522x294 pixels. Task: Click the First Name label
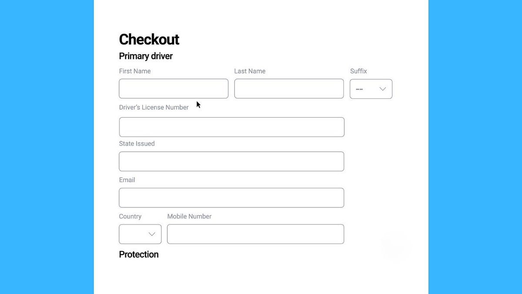(x=134, y=71)
